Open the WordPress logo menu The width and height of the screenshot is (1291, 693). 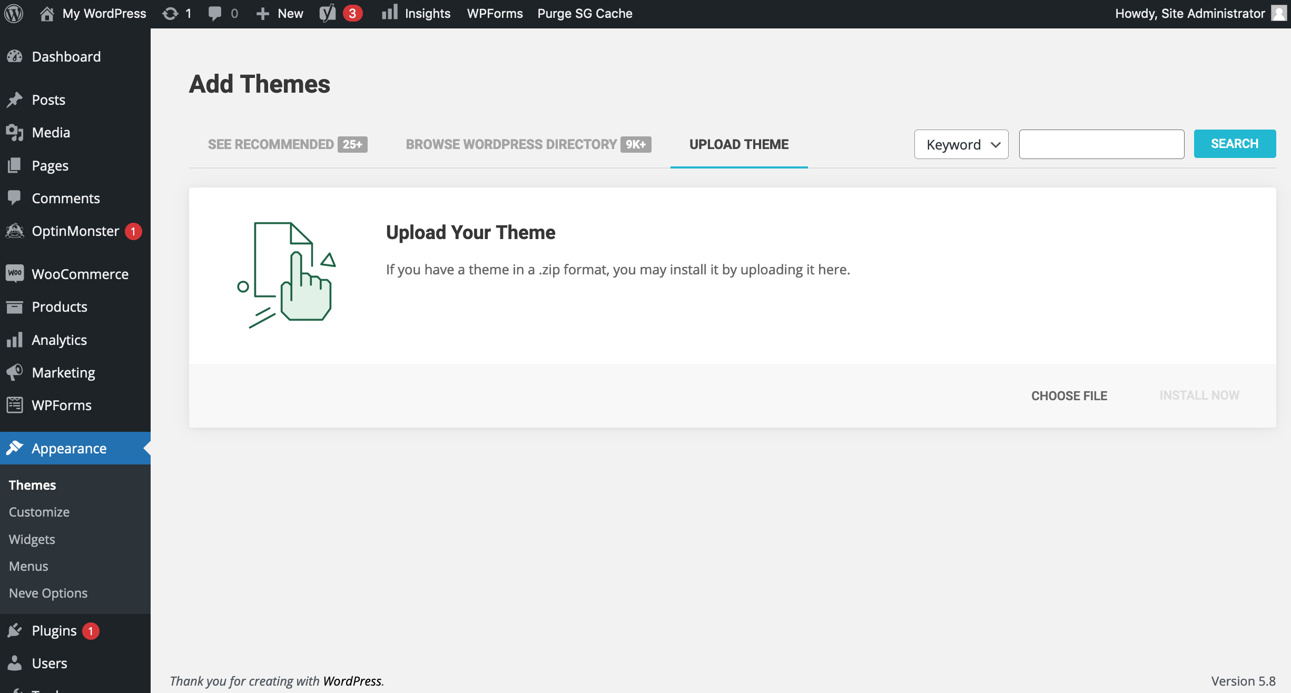tap(14, 13)
